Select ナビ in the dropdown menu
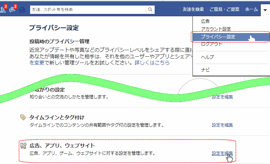Screen dimensions: 270x164 point(205,69)
